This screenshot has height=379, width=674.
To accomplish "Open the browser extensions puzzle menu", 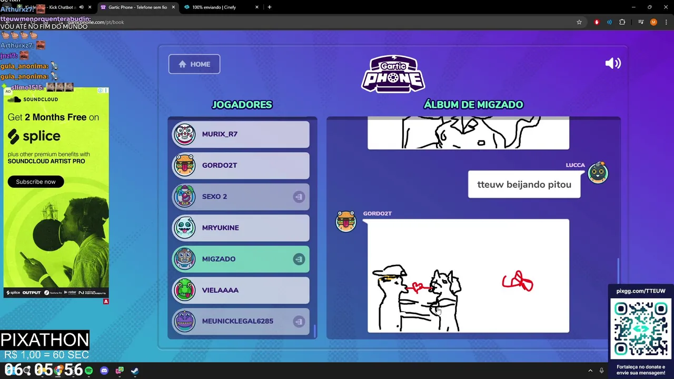I will coord(622,22).
